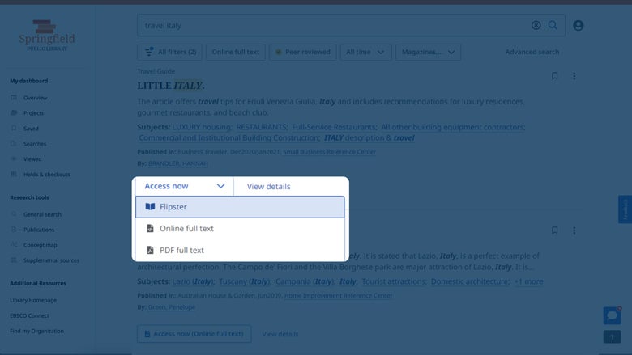This screenshot has width=632, height=355.
Task: Open Supplemental sources in sidebar
Action: coord(51,260)
